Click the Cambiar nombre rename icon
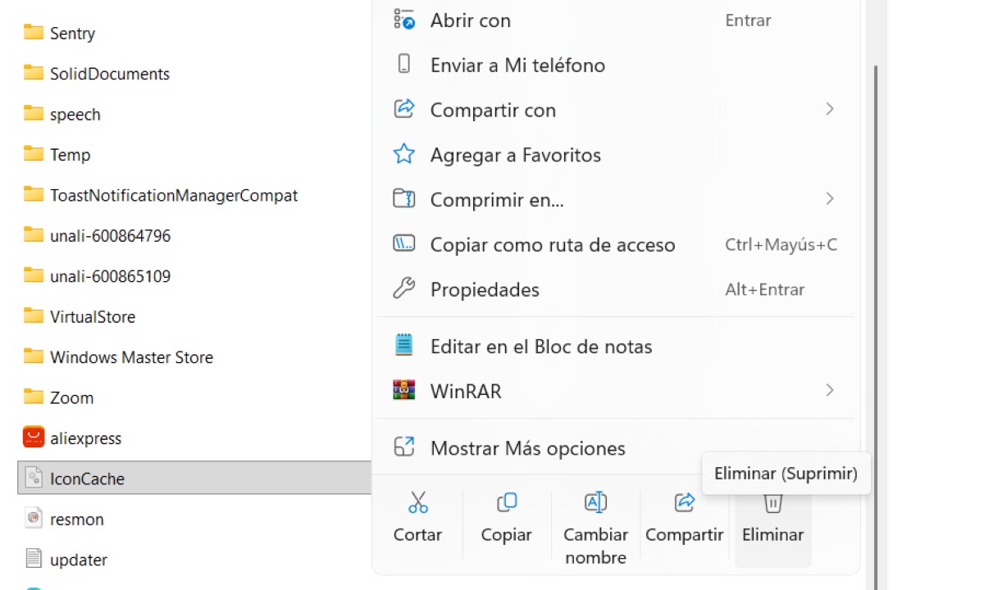Image resolution: width=984 pixels, height=590 pixels. tap(595, 502)
